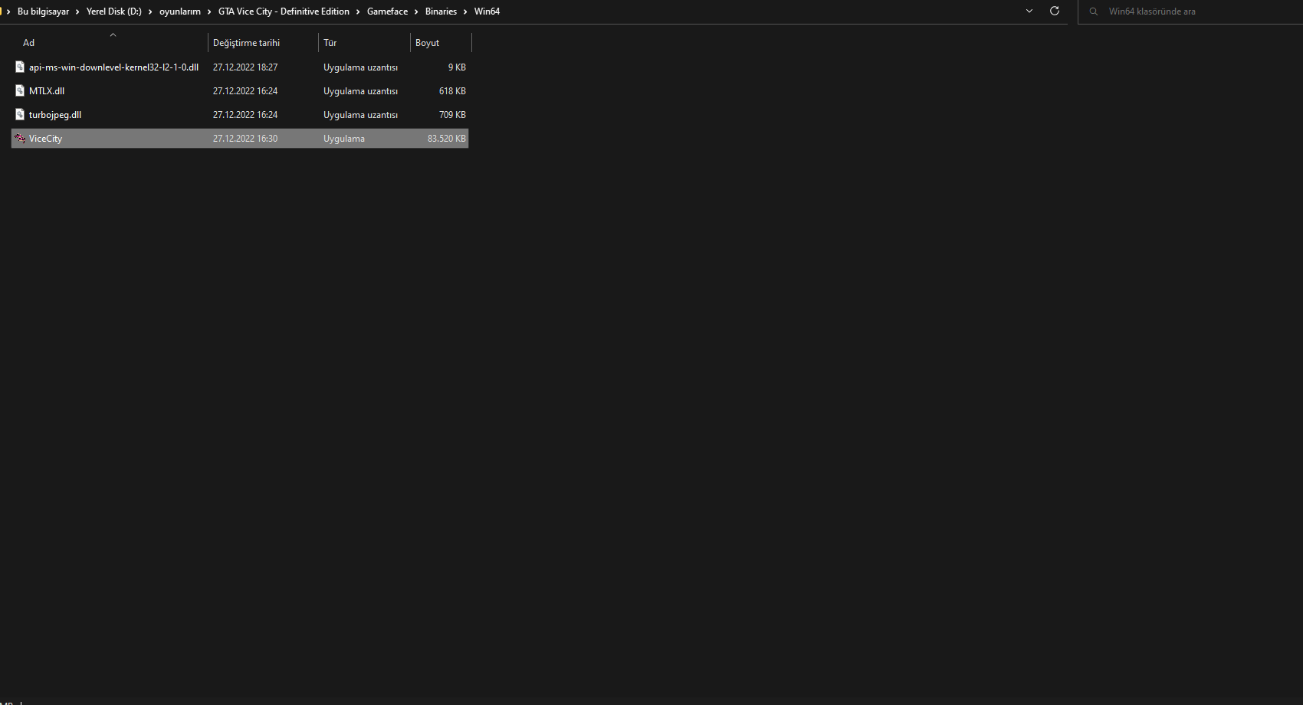The height and width of the screenshot is (705, 1303).
Task: Expand chevron after Yerel Disk (D:) breadcrumb
Action: pyautogui.click(x=150, y=11)
